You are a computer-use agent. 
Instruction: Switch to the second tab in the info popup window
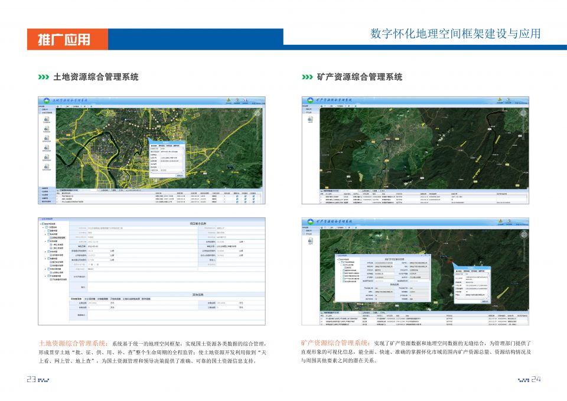[x=162, y=145]
